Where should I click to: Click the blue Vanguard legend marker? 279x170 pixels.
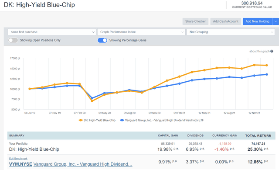[x=122, y=120]
